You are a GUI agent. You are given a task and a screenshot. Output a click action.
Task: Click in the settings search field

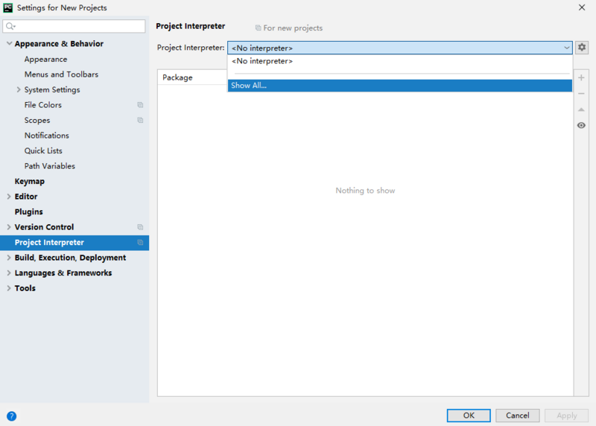click(x=74, y=26)
